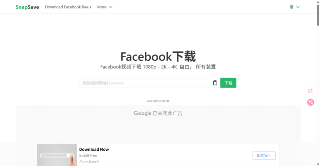This screenshot has height=166, width=320.
Task: Click the 'Google 已关闭此广告' text
Action: [x=158, y=113]
